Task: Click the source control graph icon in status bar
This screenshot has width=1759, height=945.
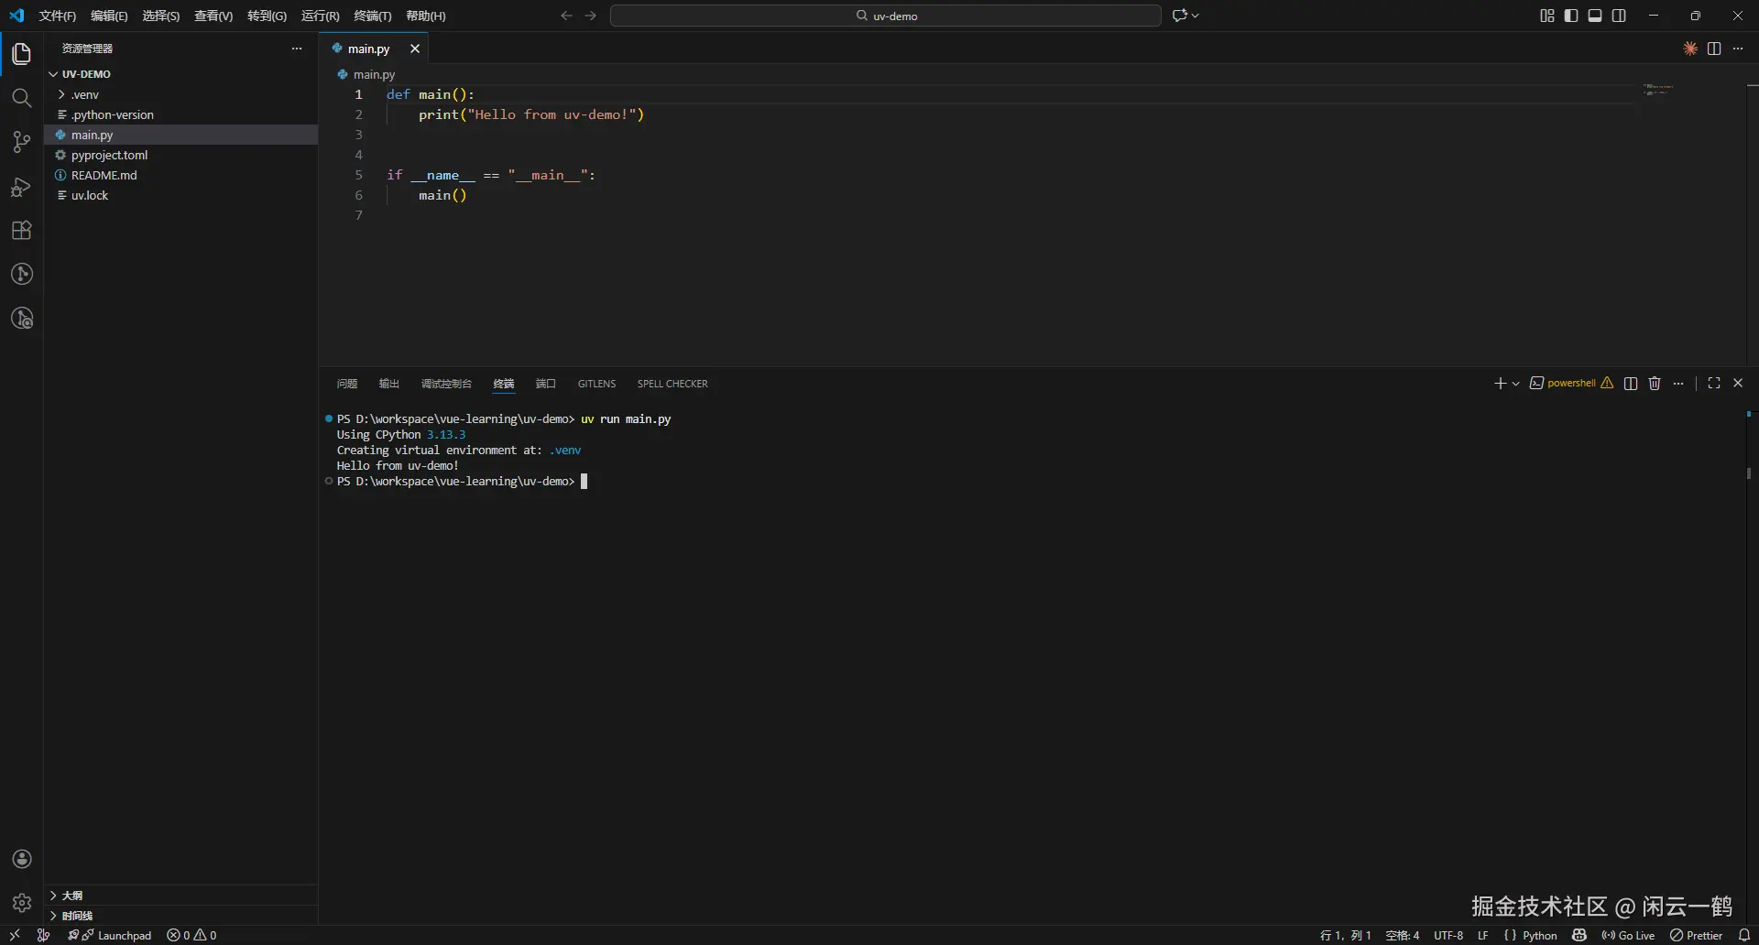Action: 43,935
